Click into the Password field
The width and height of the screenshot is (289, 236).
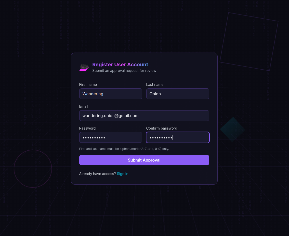tap(111, 137)
